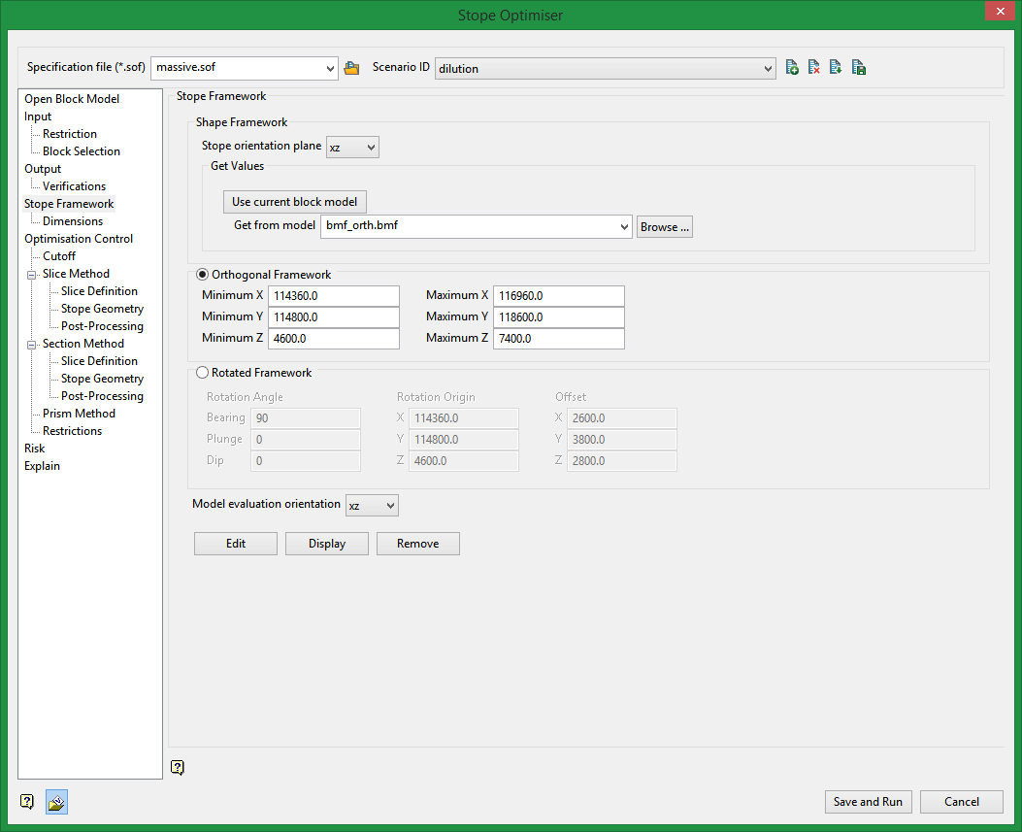Click the Save and Run button
The height and width of the screenshot is (832, 1022).
868,802
